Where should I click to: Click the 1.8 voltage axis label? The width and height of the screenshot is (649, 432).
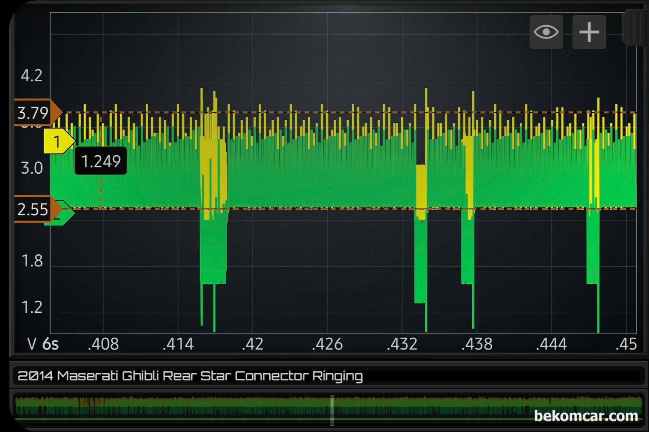(32, 261)
